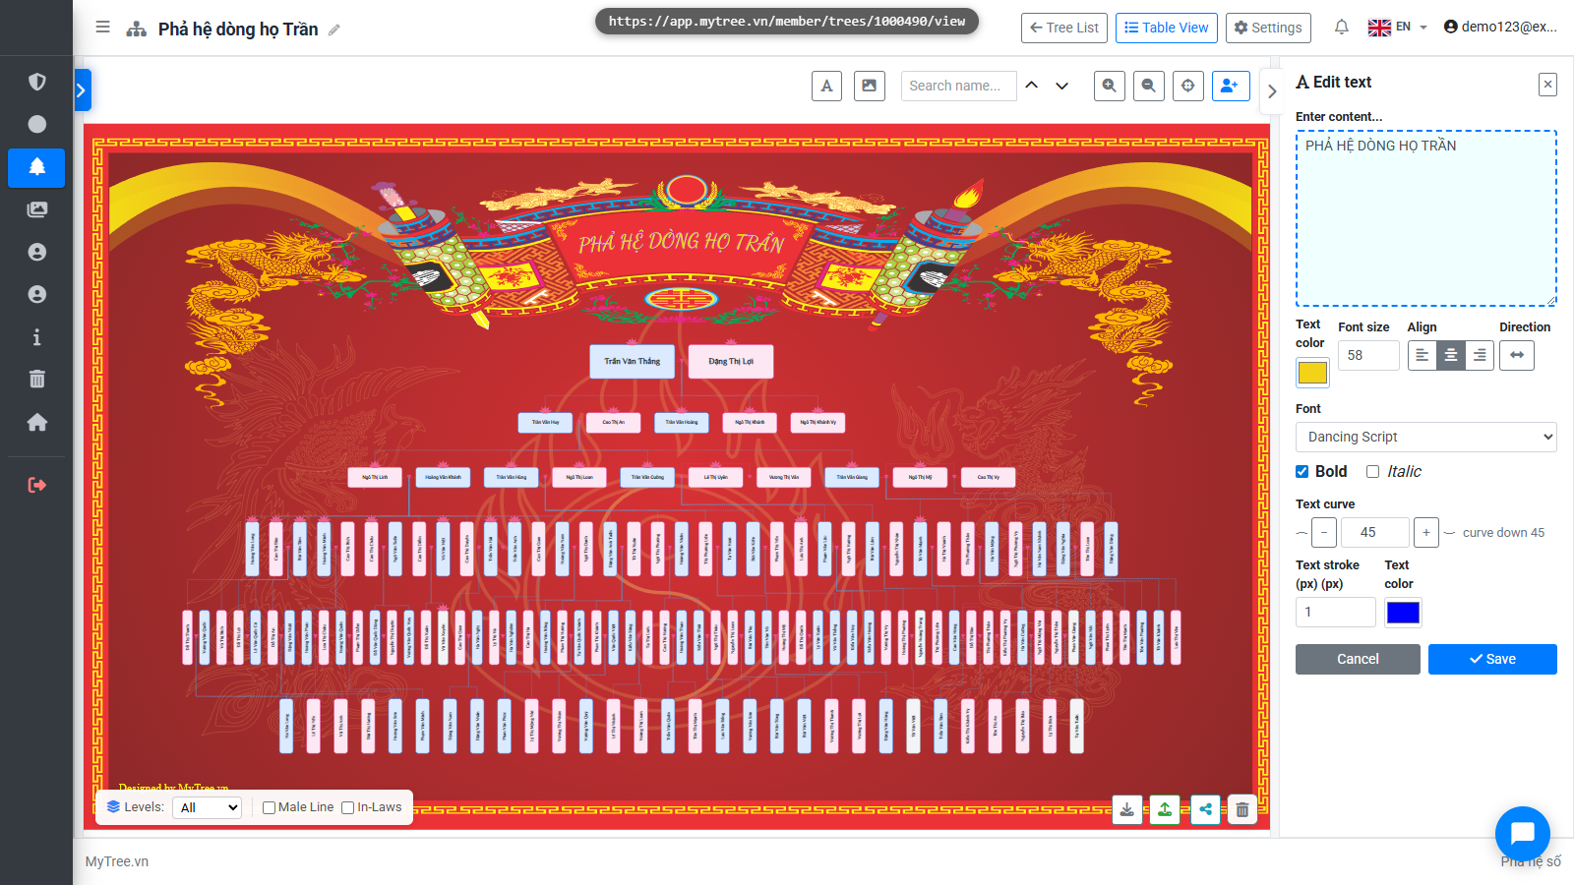Open the hamburger menu icon
Screen dimensions: 1574x885
102,28
